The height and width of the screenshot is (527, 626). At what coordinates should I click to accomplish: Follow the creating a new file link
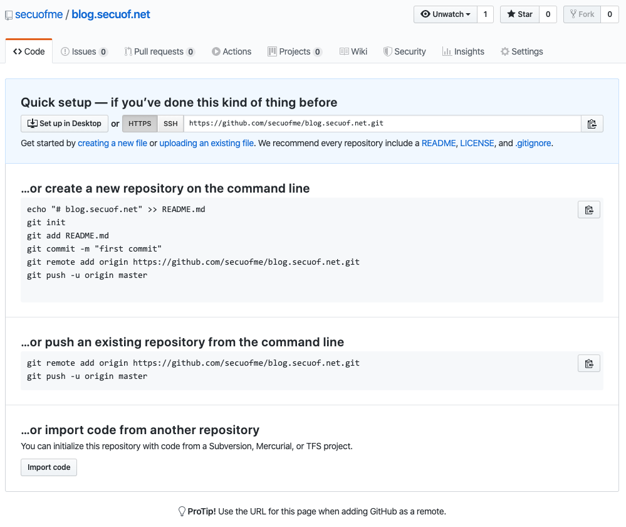click(x=112, y=143)
